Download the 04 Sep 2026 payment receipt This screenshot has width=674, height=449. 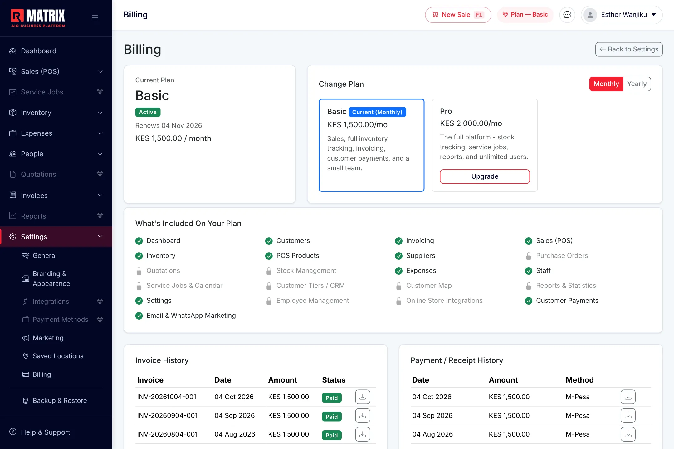(628, 416)
